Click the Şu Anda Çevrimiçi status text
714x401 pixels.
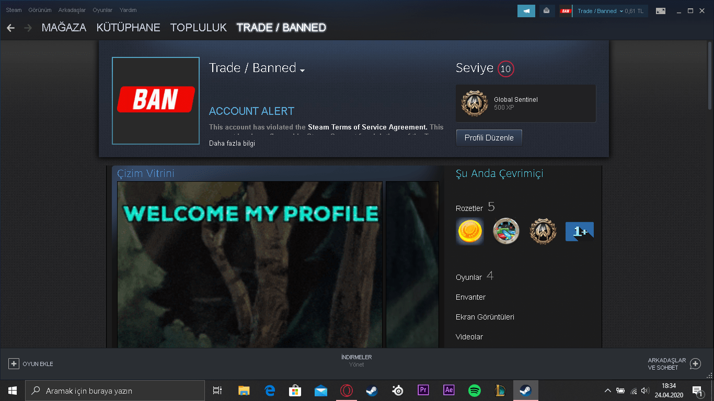point(499,173)
